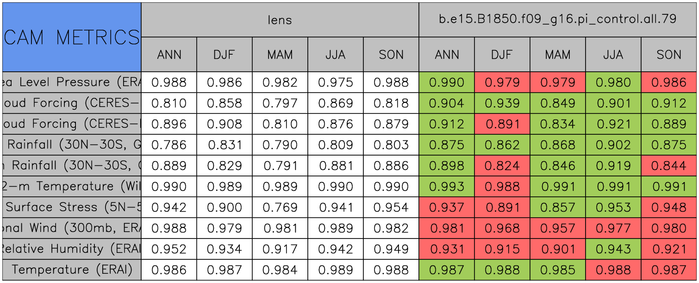The height and width of the screenshot is (283, 699).
Task: Select the Relative Humidity row label
Action: tap(72, 249)
